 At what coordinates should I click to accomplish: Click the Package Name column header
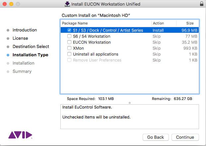(x=75, y=23)
